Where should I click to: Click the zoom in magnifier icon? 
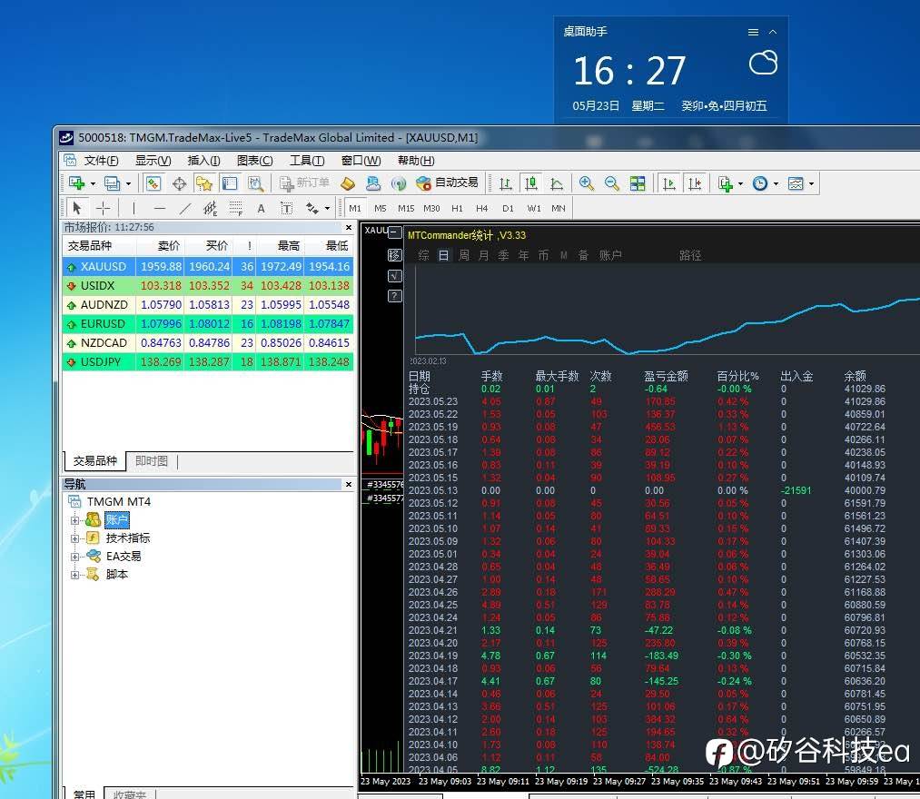pyautogui.click(x=586, y=183)
